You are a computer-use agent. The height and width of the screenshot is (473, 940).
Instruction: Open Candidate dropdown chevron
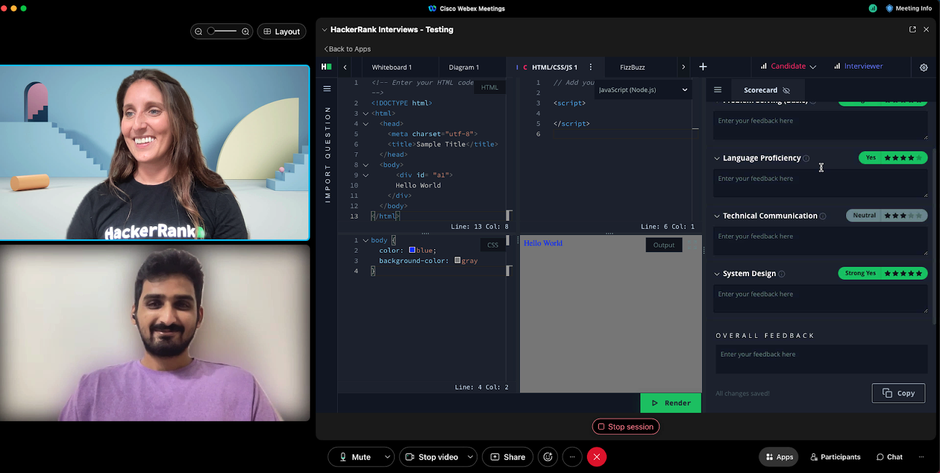(813, 67)
